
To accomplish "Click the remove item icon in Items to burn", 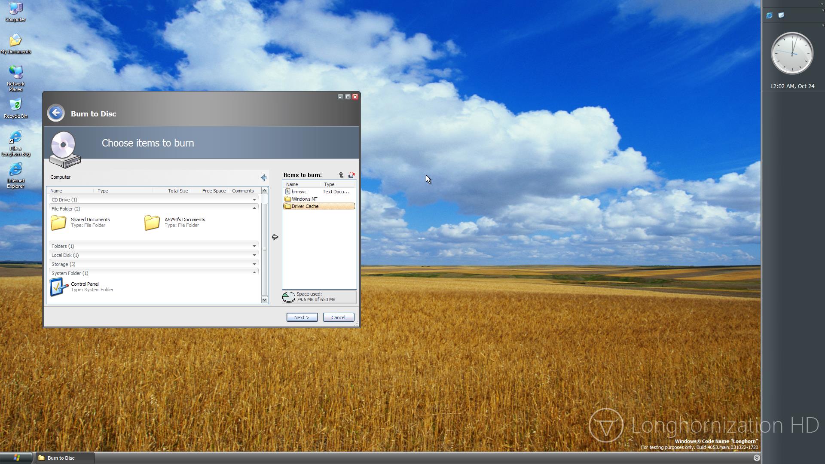I will 351,175.
